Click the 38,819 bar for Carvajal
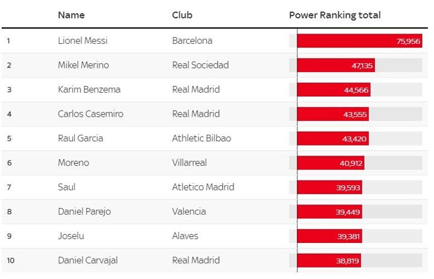This screenshot has height=279, width=434. pyautogui.click(x=329, y=260)
